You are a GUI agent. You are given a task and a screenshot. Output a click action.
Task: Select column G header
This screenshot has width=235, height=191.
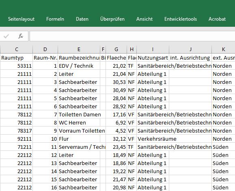[116, 49]
